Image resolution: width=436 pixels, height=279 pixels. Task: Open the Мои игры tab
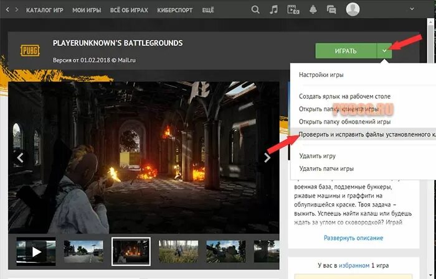click(x=87, y=11)
